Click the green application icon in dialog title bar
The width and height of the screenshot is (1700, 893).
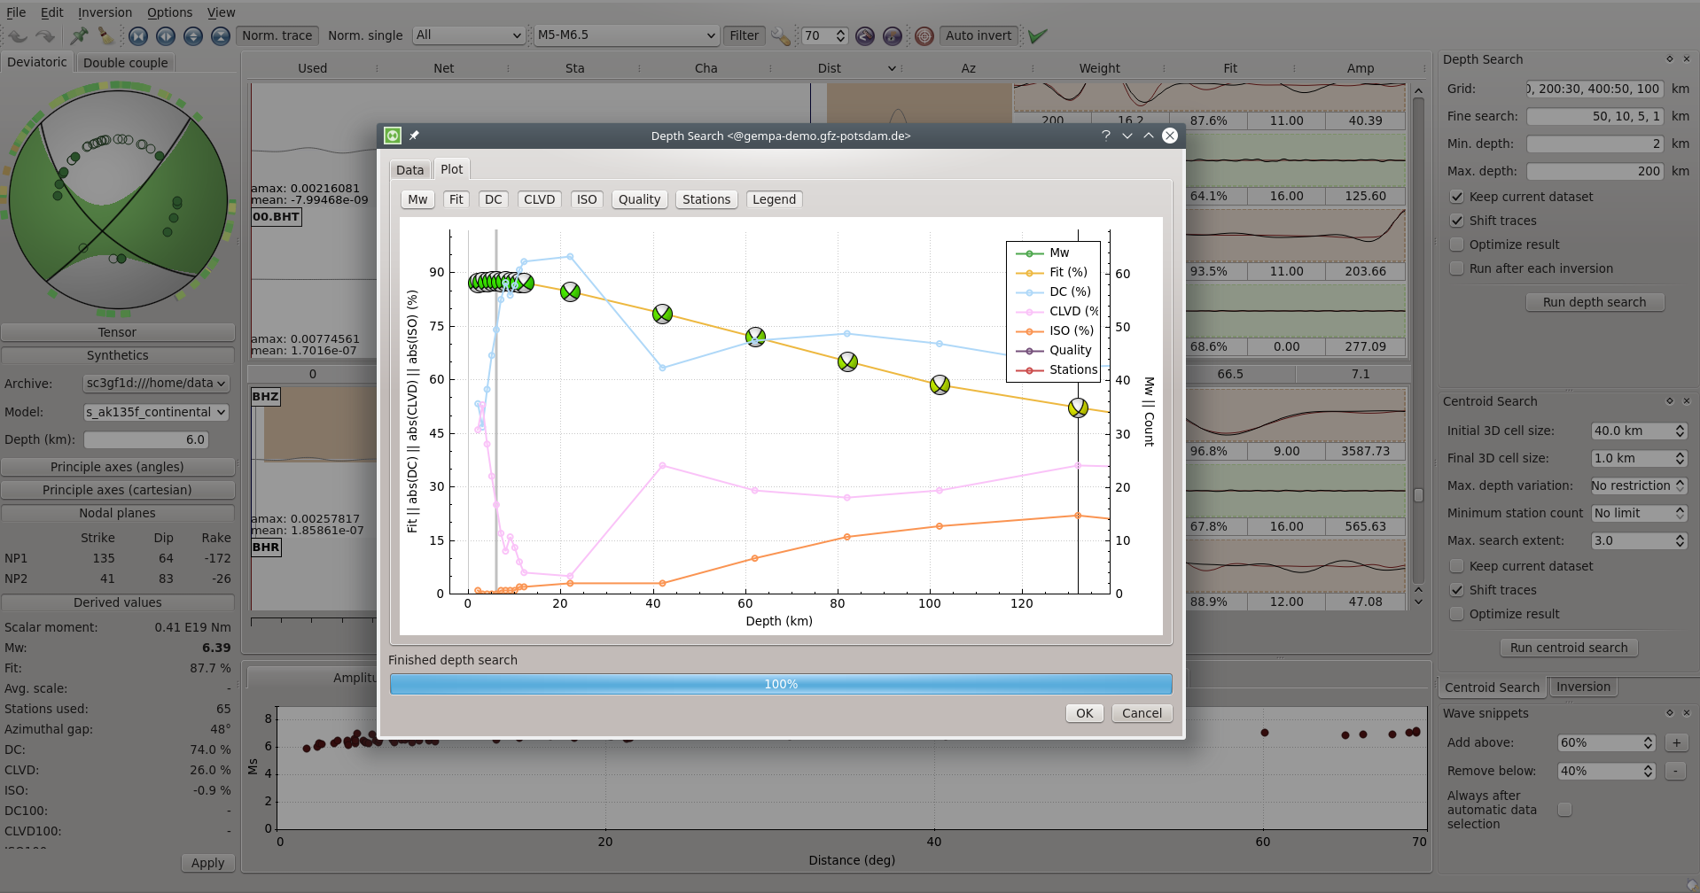point(393,136)
